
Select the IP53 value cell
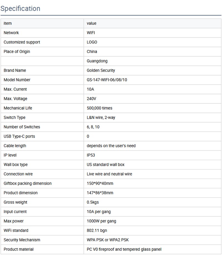tap(91, 155)
